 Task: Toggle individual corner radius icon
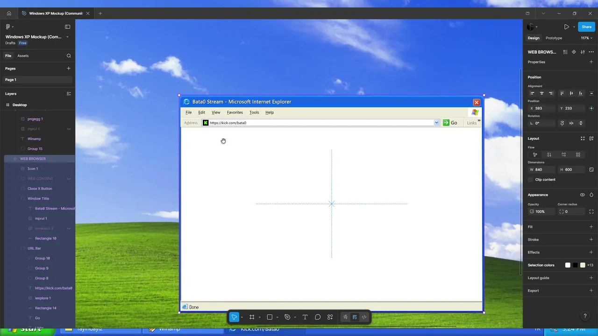coord(591,211)
